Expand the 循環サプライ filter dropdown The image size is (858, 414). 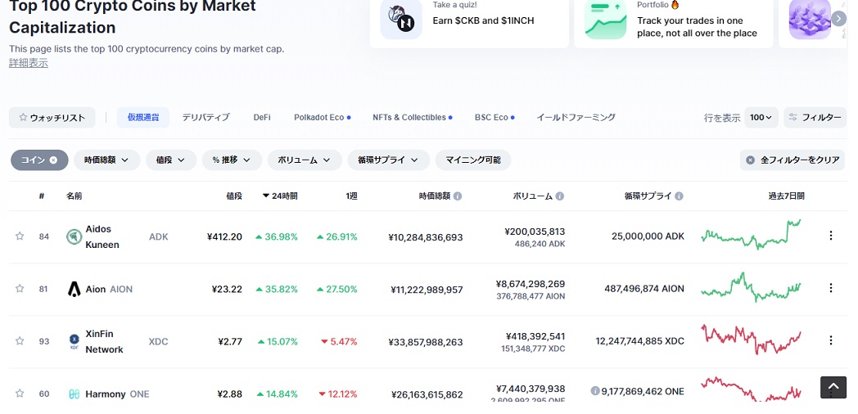pos(389,160)
